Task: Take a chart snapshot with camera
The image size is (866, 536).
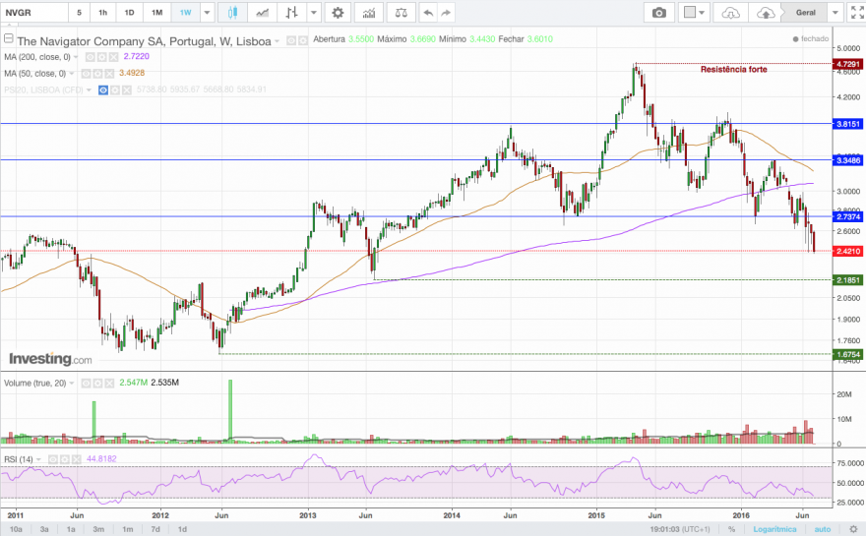Action: [x=659, y=12]
